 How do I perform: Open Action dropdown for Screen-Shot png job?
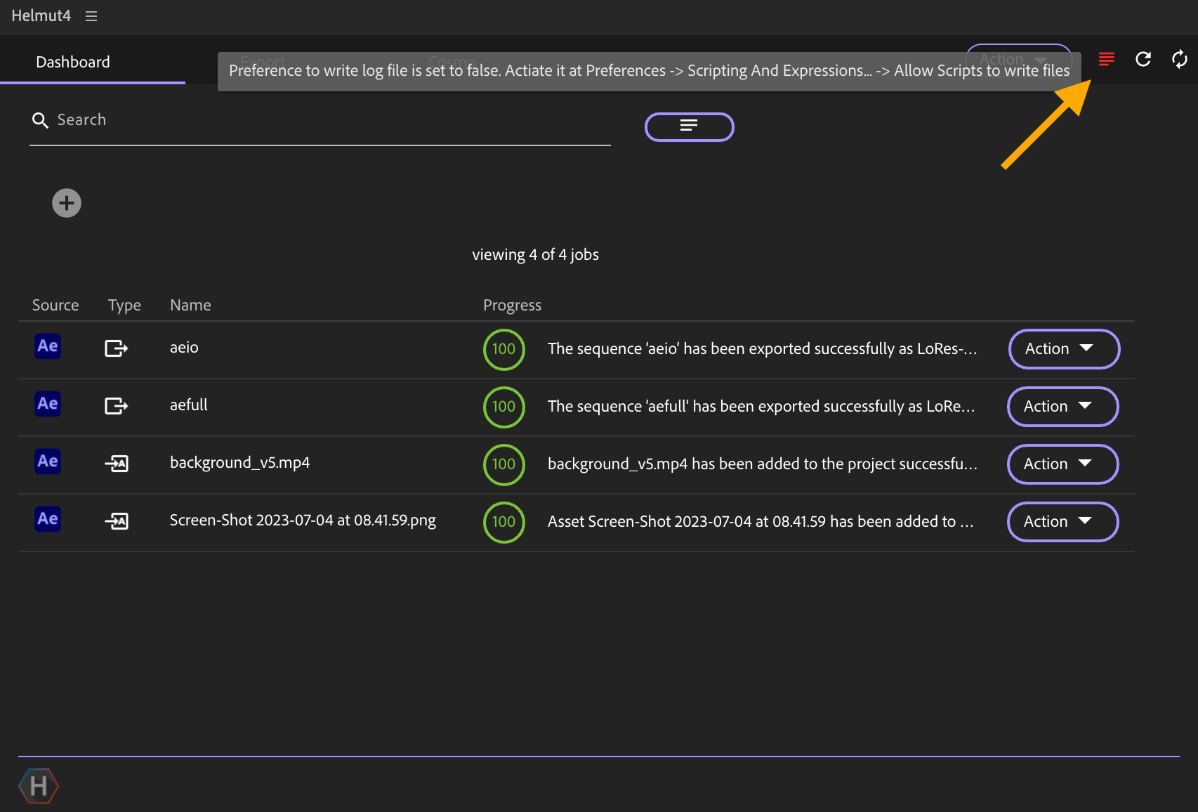1062,522
